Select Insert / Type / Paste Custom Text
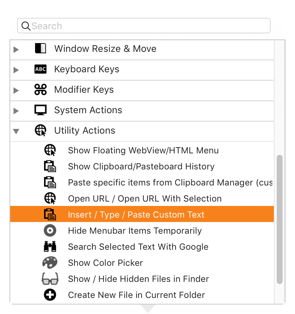295x314 pixels. (142, 214)
